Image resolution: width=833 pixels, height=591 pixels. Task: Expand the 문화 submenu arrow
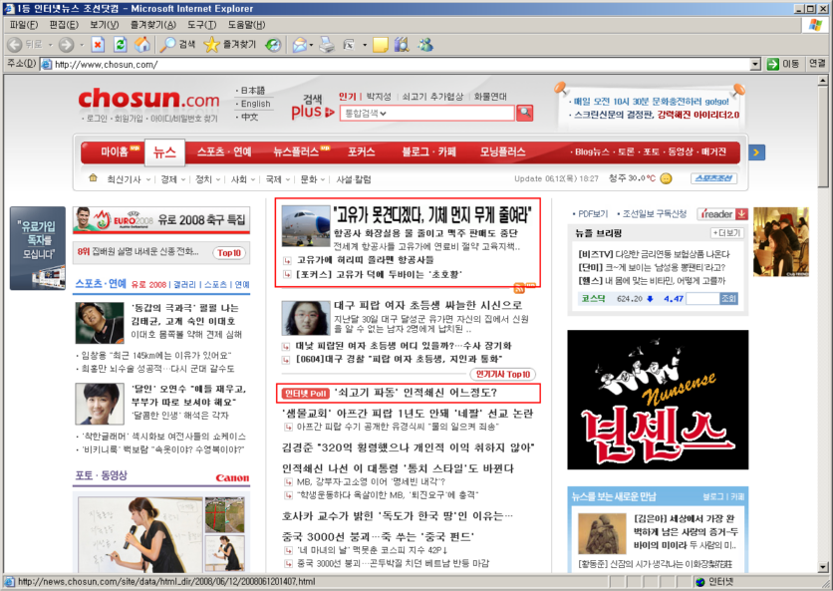click(323, 179)
